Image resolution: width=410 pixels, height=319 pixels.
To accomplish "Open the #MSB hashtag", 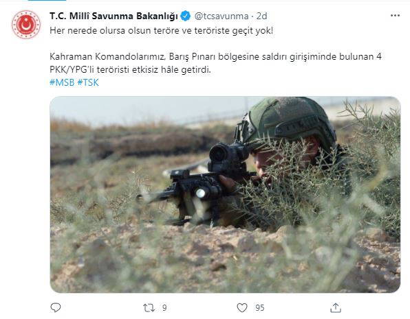I will click(62, 82).
